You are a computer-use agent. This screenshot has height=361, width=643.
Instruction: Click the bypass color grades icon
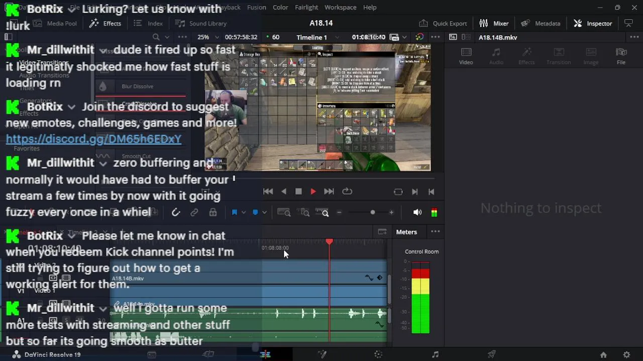(419, 37)
